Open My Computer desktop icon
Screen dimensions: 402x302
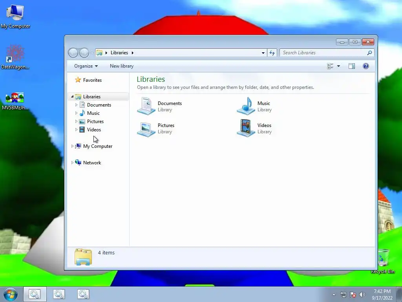(15, 16)
